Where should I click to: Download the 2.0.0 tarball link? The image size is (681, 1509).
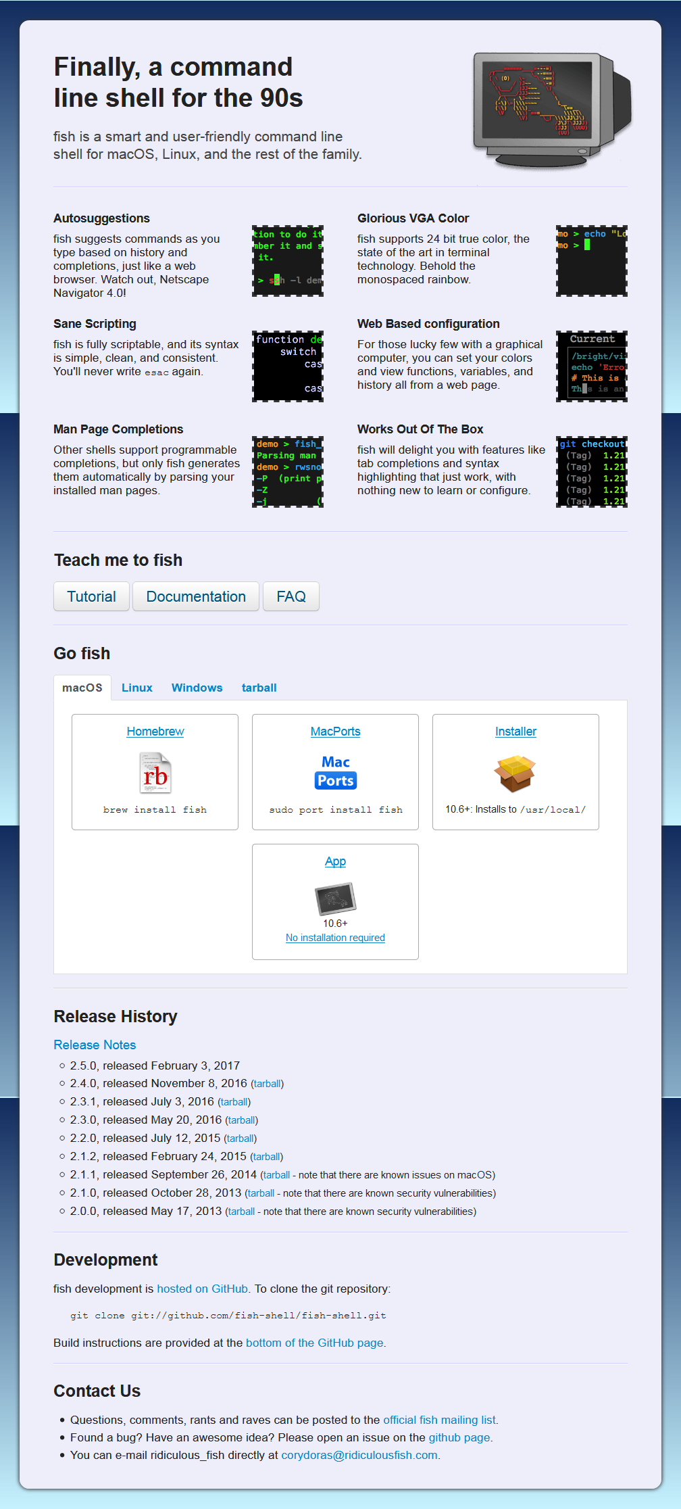click(241, 1212)
